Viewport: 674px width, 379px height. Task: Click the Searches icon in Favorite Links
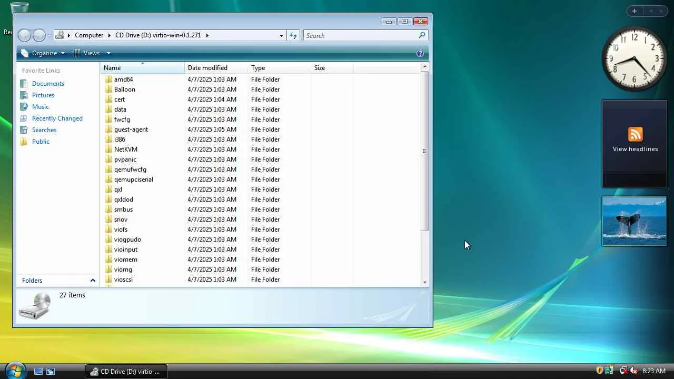point(23,130)
